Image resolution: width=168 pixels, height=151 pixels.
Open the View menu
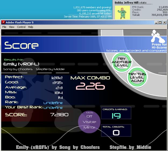coord(12,27)
